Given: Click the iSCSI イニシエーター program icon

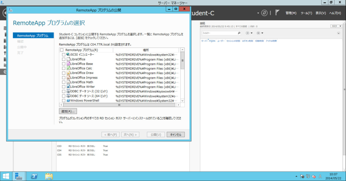Looking at the screenshot, I should click(68, 54).
